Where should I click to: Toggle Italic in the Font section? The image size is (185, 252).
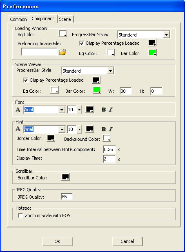111,110
